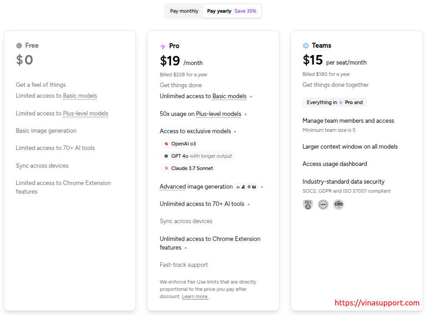Image resolution: width=427 pixels, height=315 pixels.
Task: Click the GDPR compliance badge
Action: (323, 205)
